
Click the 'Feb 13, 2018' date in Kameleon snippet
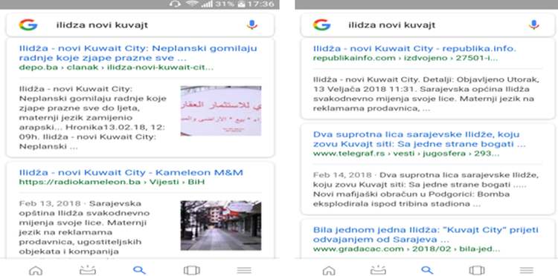click(x=50, y=203)
